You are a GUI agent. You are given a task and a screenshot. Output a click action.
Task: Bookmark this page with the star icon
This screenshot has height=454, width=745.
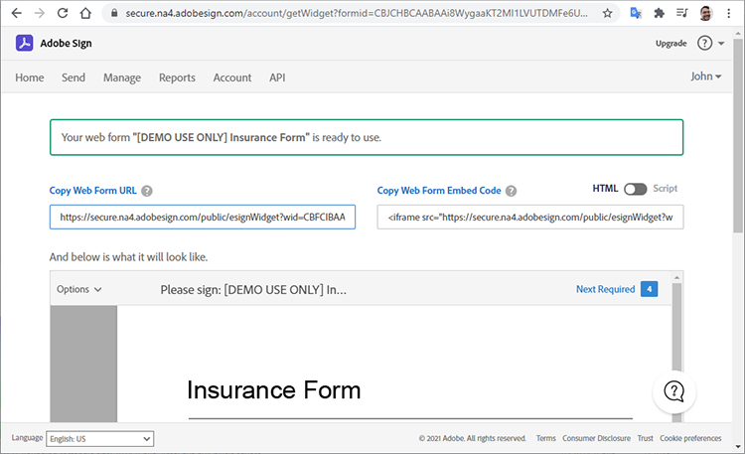(607, 13)
